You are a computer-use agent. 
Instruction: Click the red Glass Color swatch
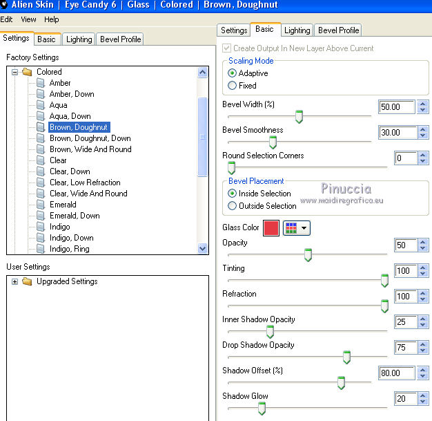pos(271,228)
